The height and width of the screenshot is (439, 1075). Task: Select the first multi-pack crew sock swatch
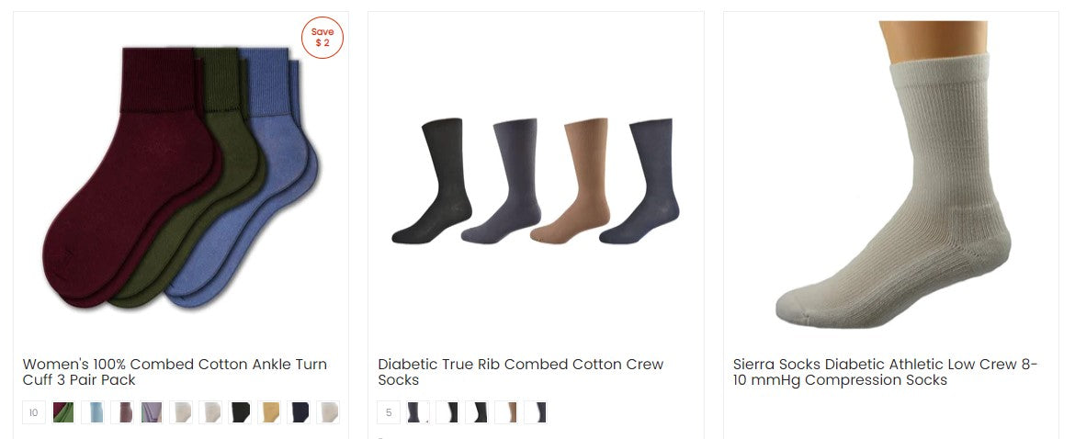tap(418, 412)
